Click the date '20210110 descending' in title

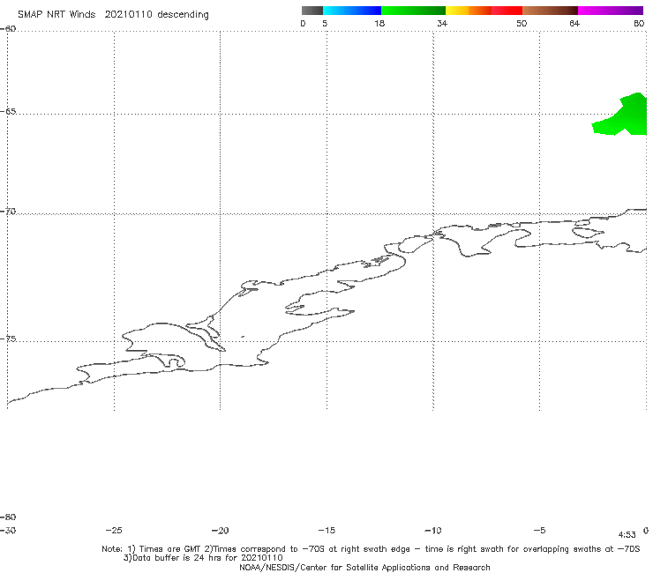click(x=156, y=15)
